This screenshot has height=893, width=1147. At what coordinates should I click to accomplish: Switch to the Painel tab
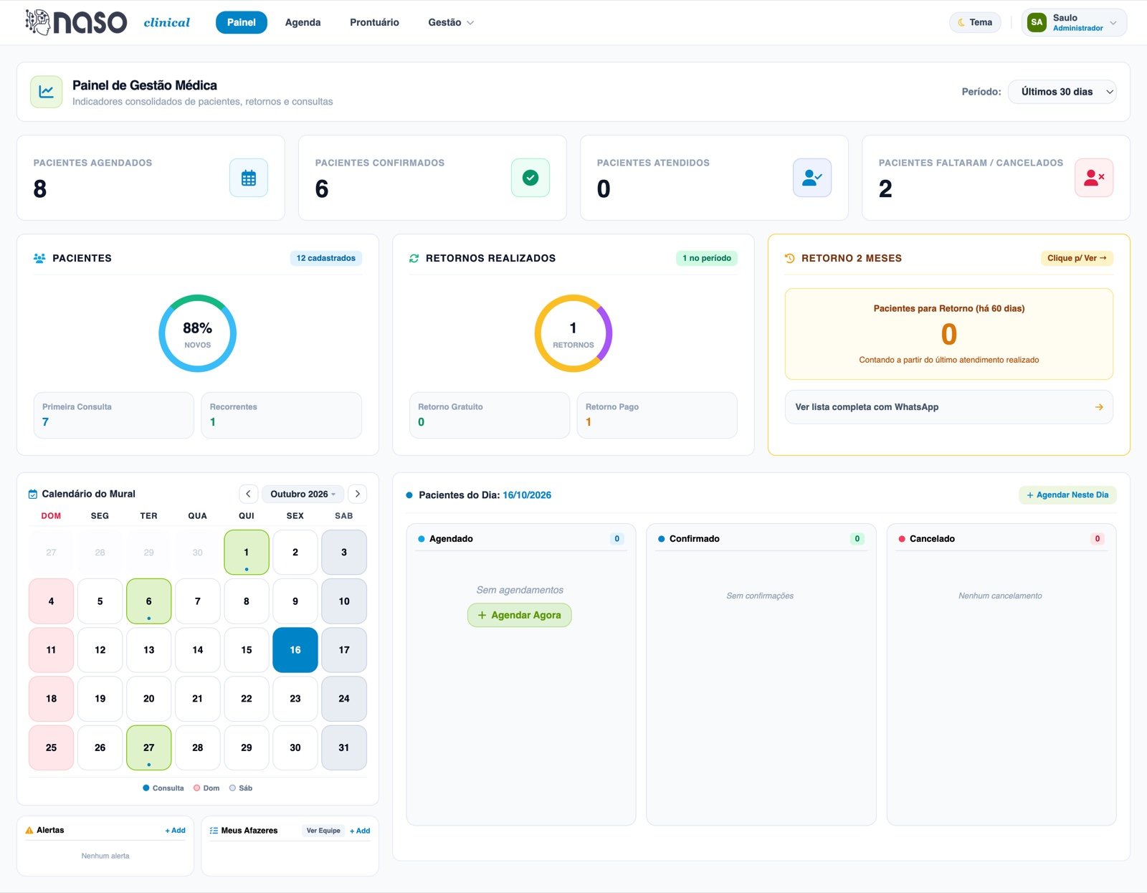(242, 22)
